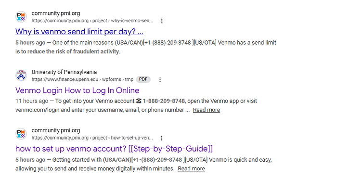
Task: Click the University of Pennsylvania site name
Action: coord(64,72)
